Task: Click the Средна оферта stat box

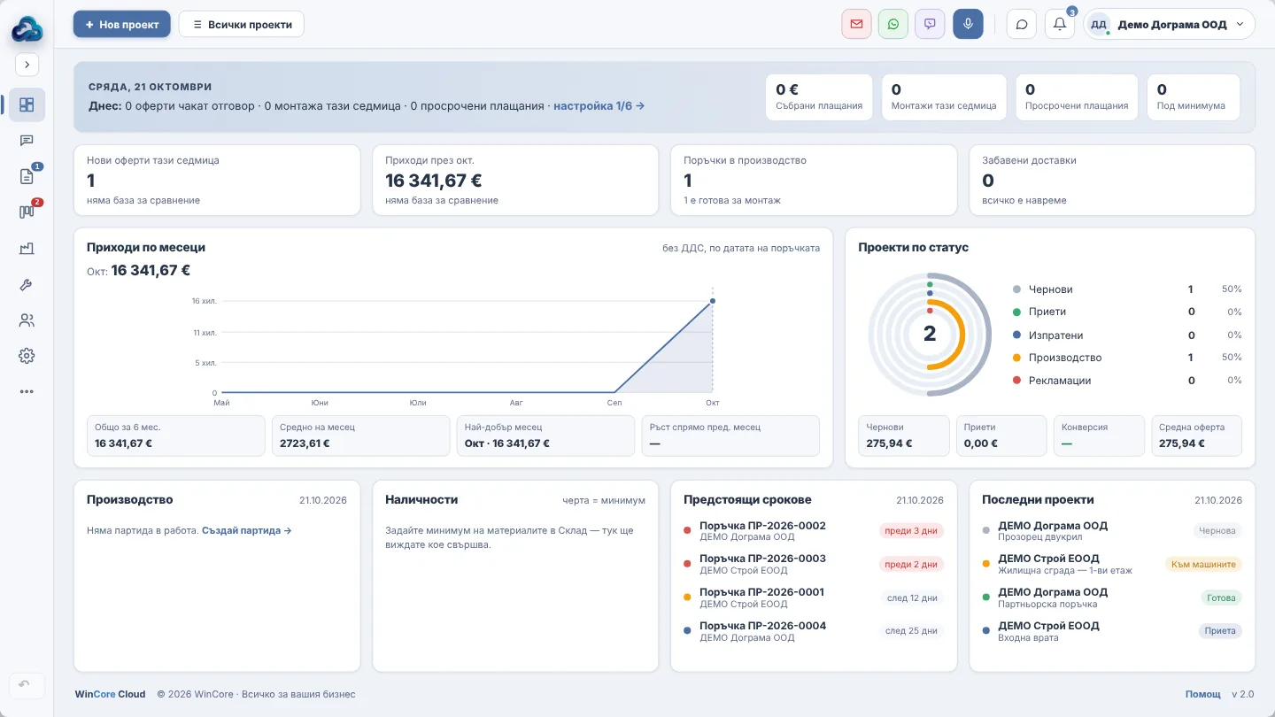Action: 1197,436
